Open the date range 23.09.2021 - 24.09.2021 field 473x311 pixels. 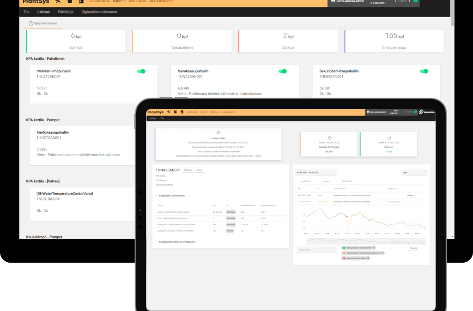click(315, 173)
